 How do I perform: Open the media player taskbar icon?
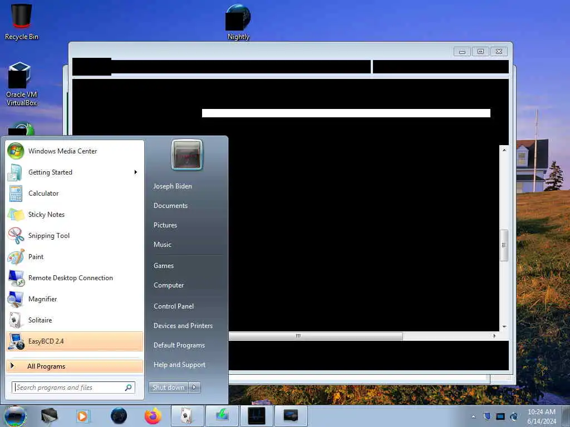[x=83, y=416]
